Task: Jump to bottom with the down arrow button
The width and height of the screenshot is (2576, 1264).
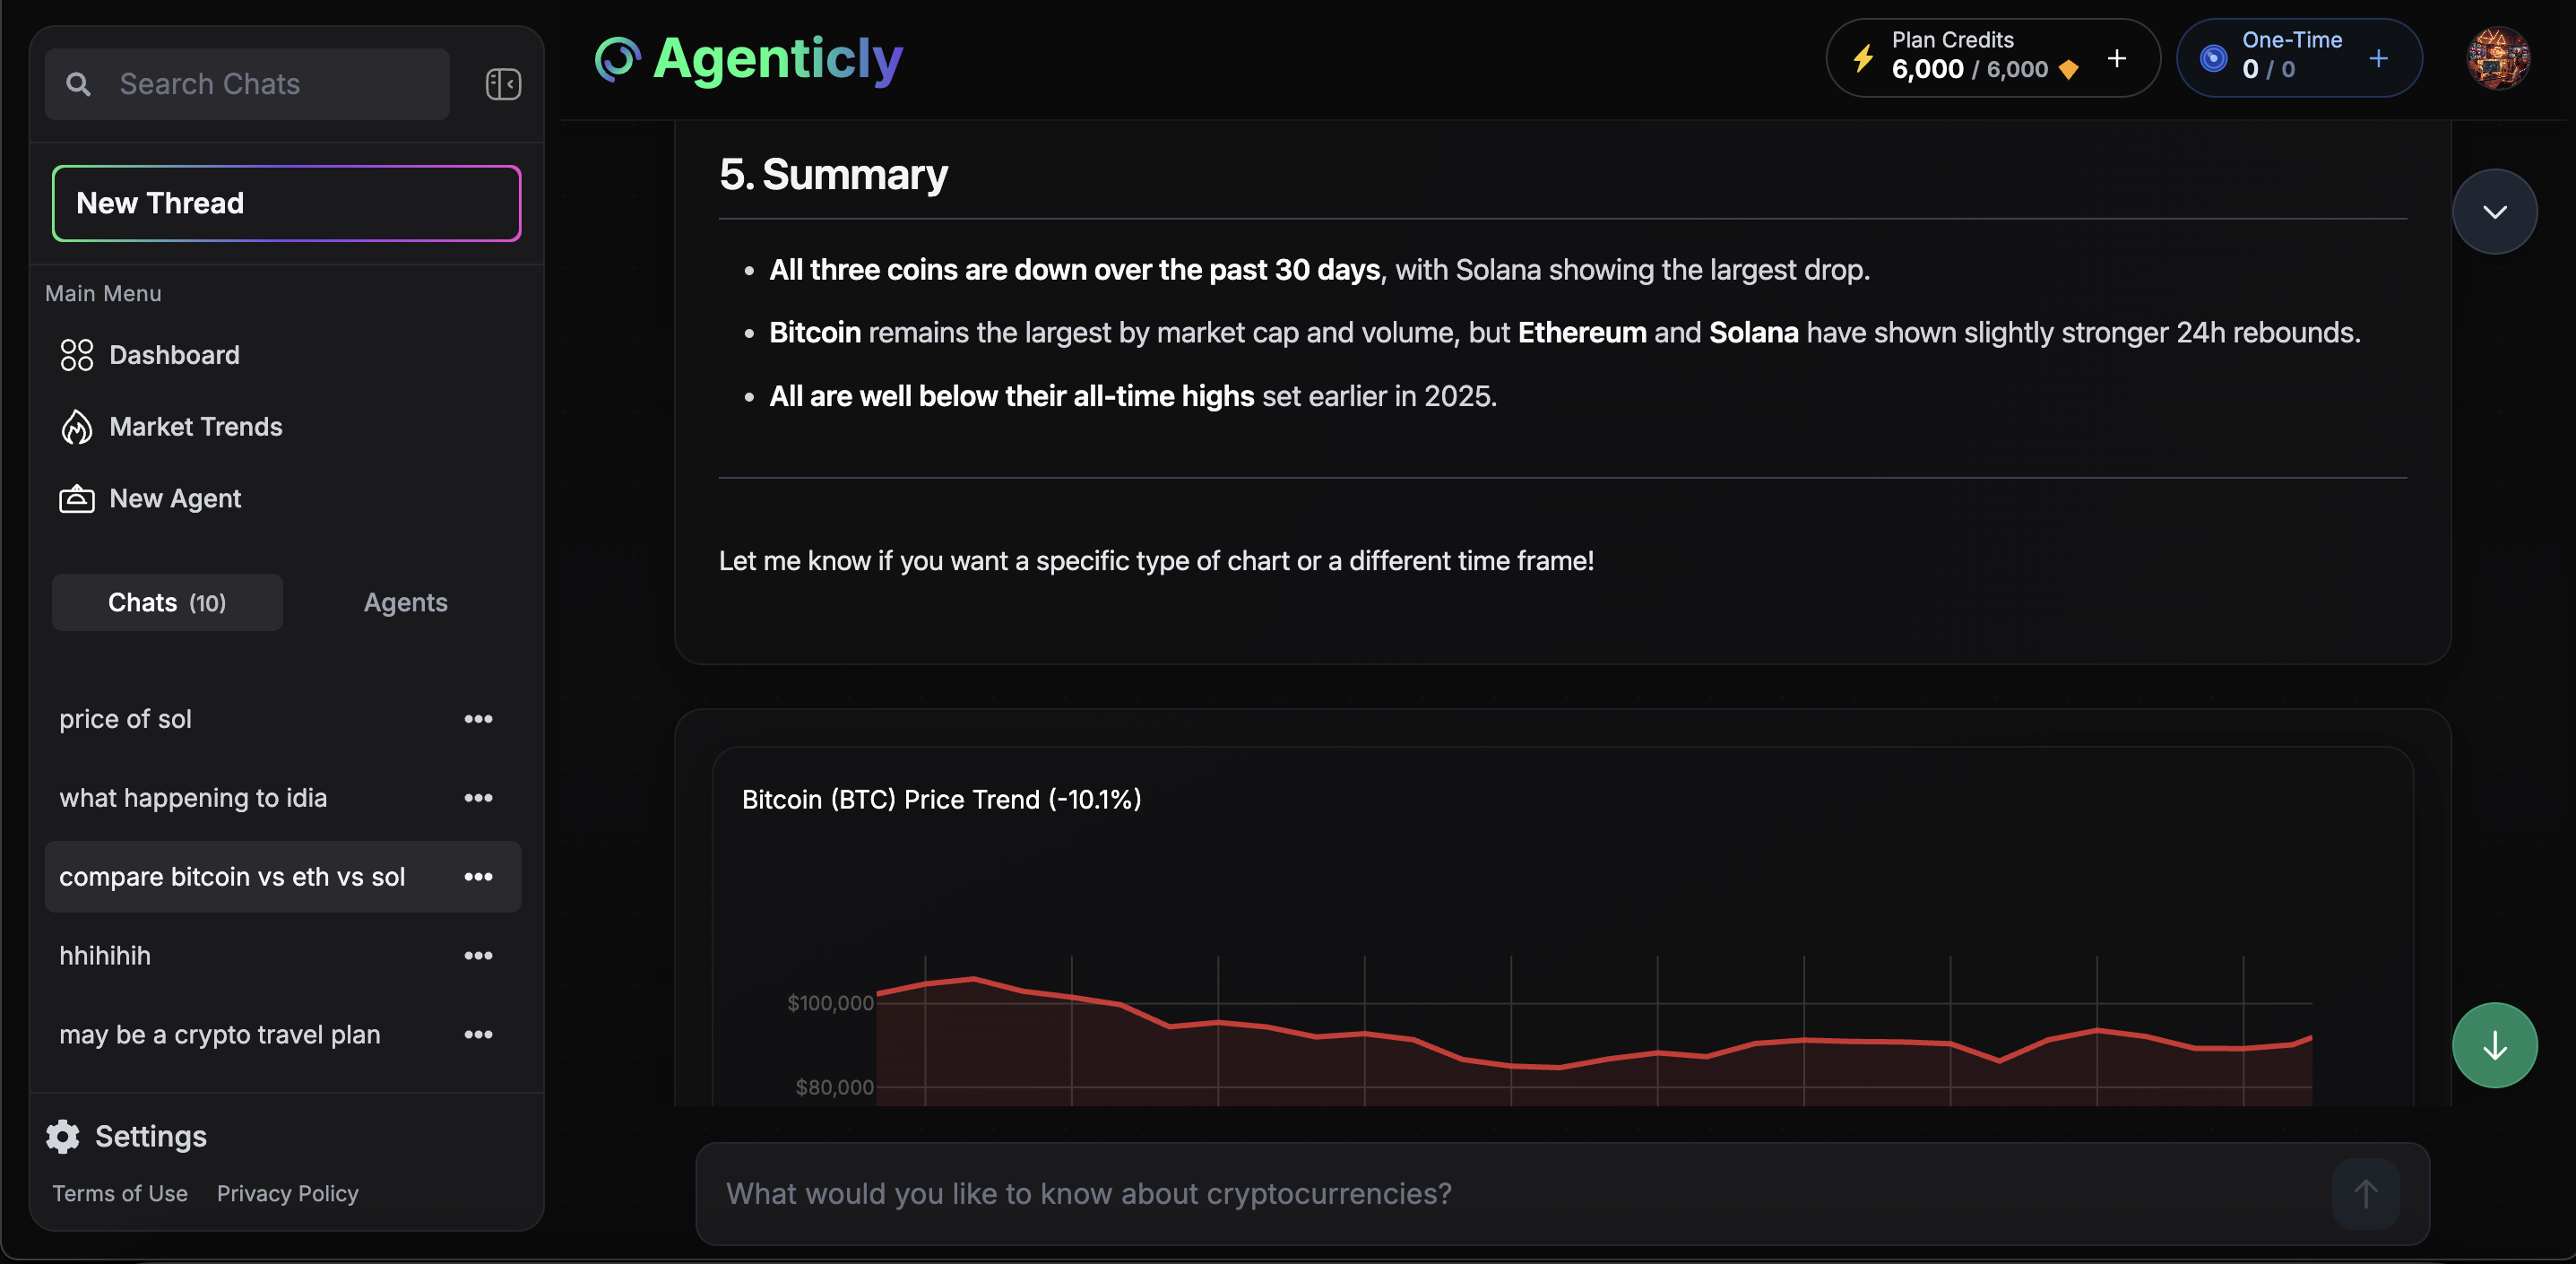Action: coord(2494,1045)
